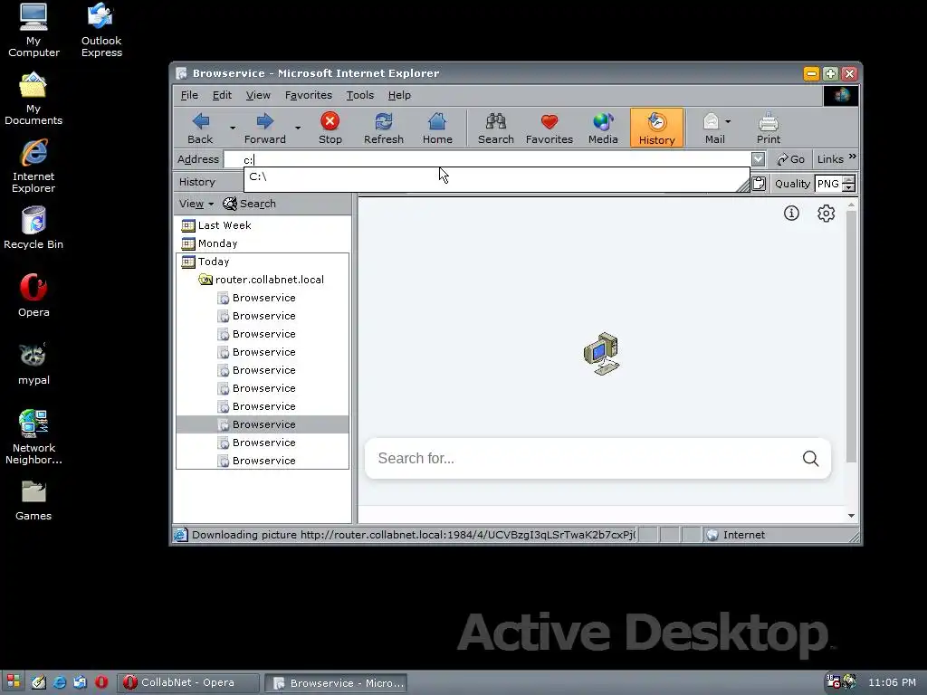Click the old computer image on page
This screenshot has height=695, width=927.
click(601, 354)
